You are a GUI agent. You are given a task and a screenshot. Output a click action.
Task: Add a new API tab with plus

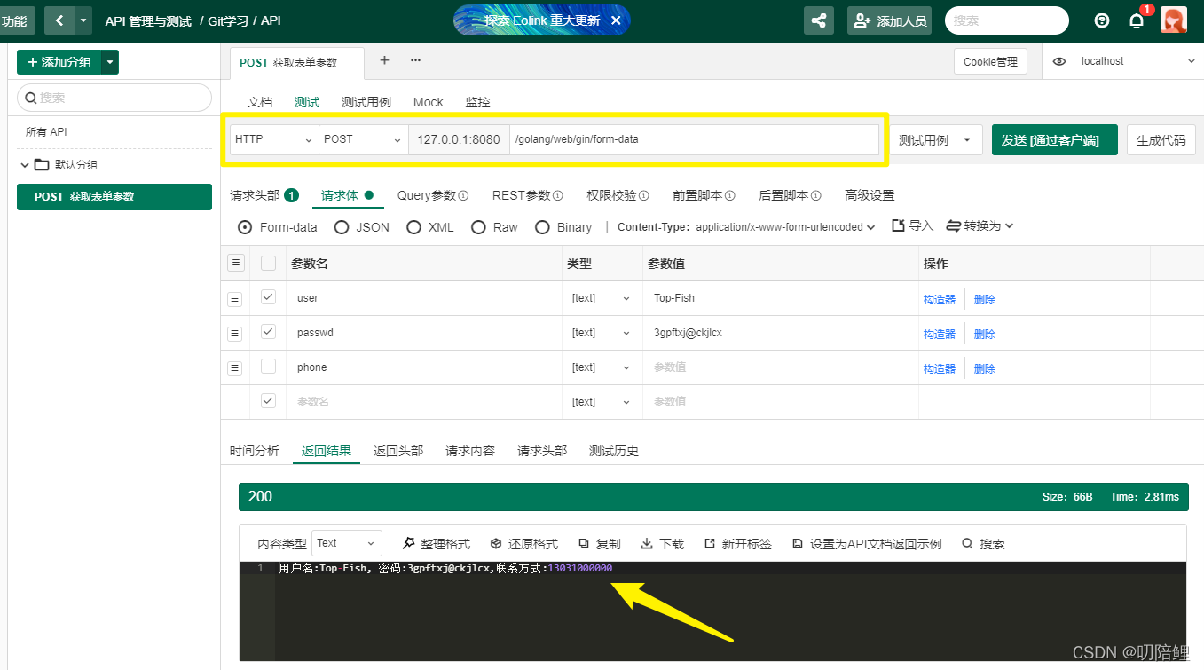[x=384, y=60]
